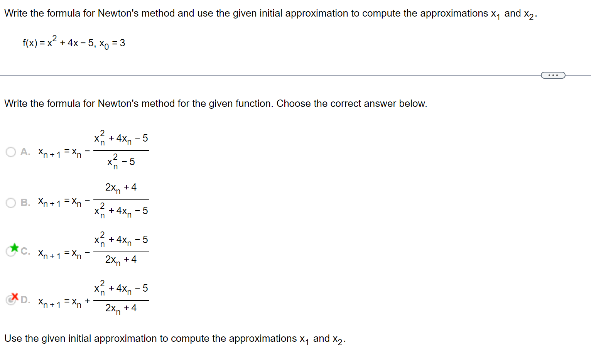Click the subscript 0 in x0 = 3

(106, 47)
